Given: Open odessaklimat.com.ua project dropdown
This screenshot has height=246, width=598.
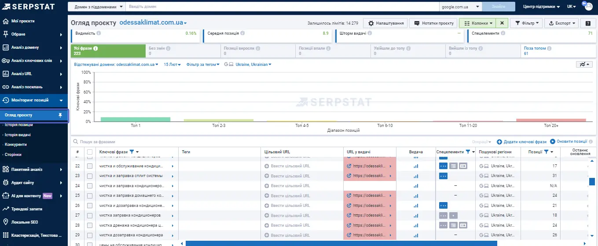Looking at the screenshot, I should click(153, 23).
